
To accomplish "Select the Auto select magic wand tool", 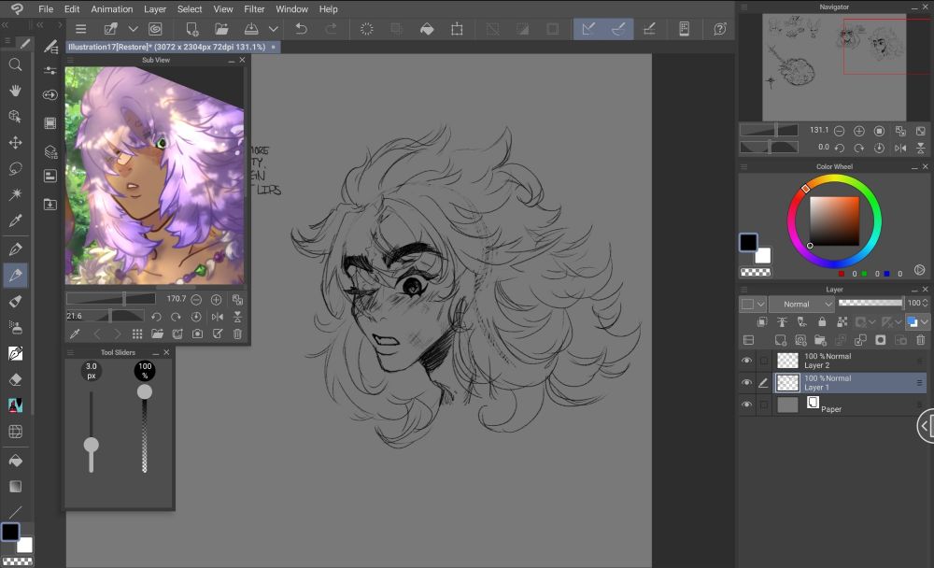I will tap(15, 195).
